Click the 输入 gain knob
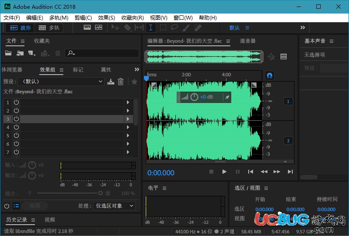The width and height of the screenshot is (349, 236). 32,165
